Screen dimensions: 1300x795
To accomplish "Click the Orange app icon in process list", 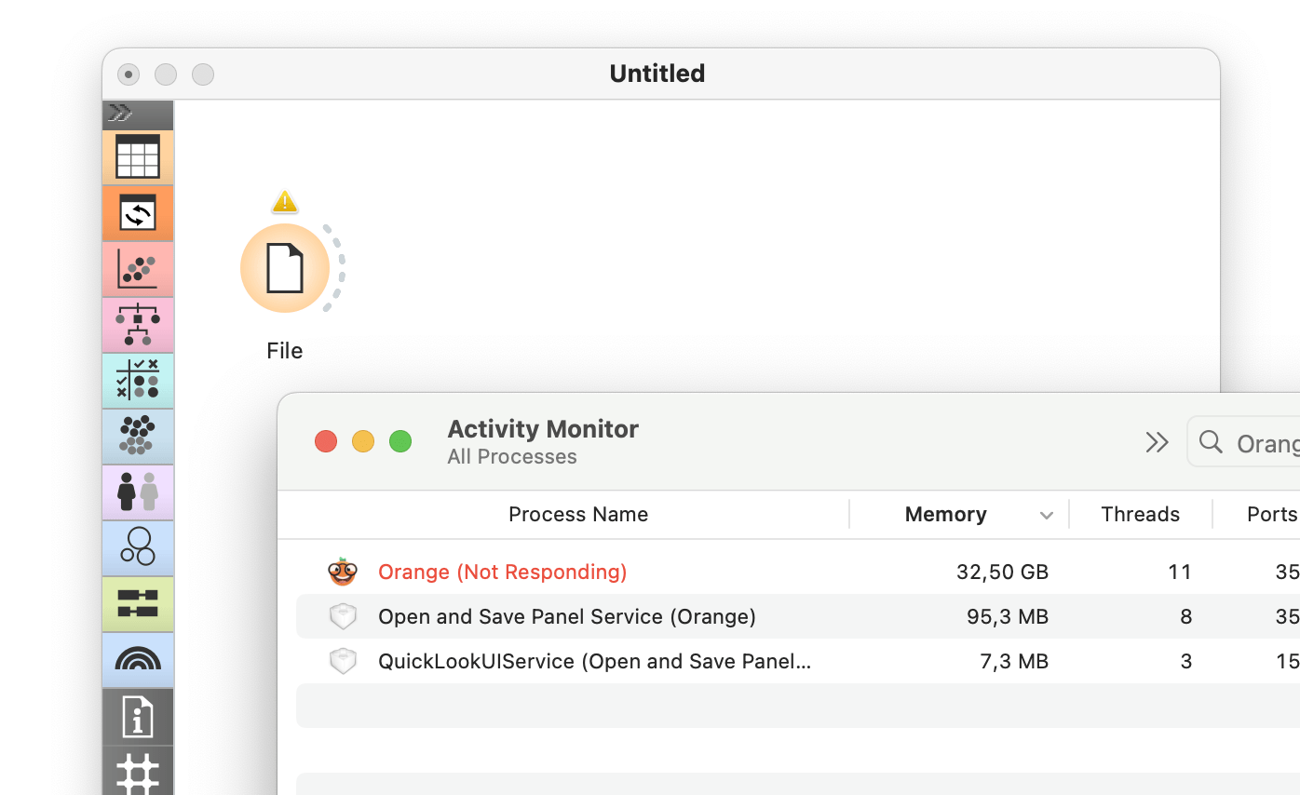I will 343,571.
